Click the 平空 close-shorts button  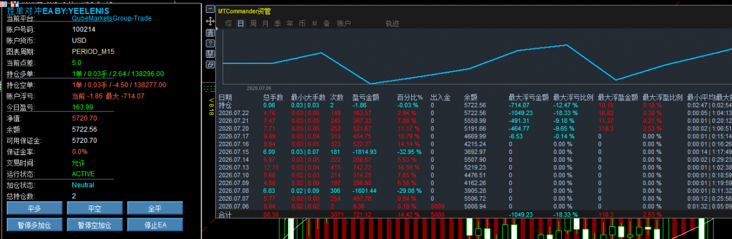(95, 209)
